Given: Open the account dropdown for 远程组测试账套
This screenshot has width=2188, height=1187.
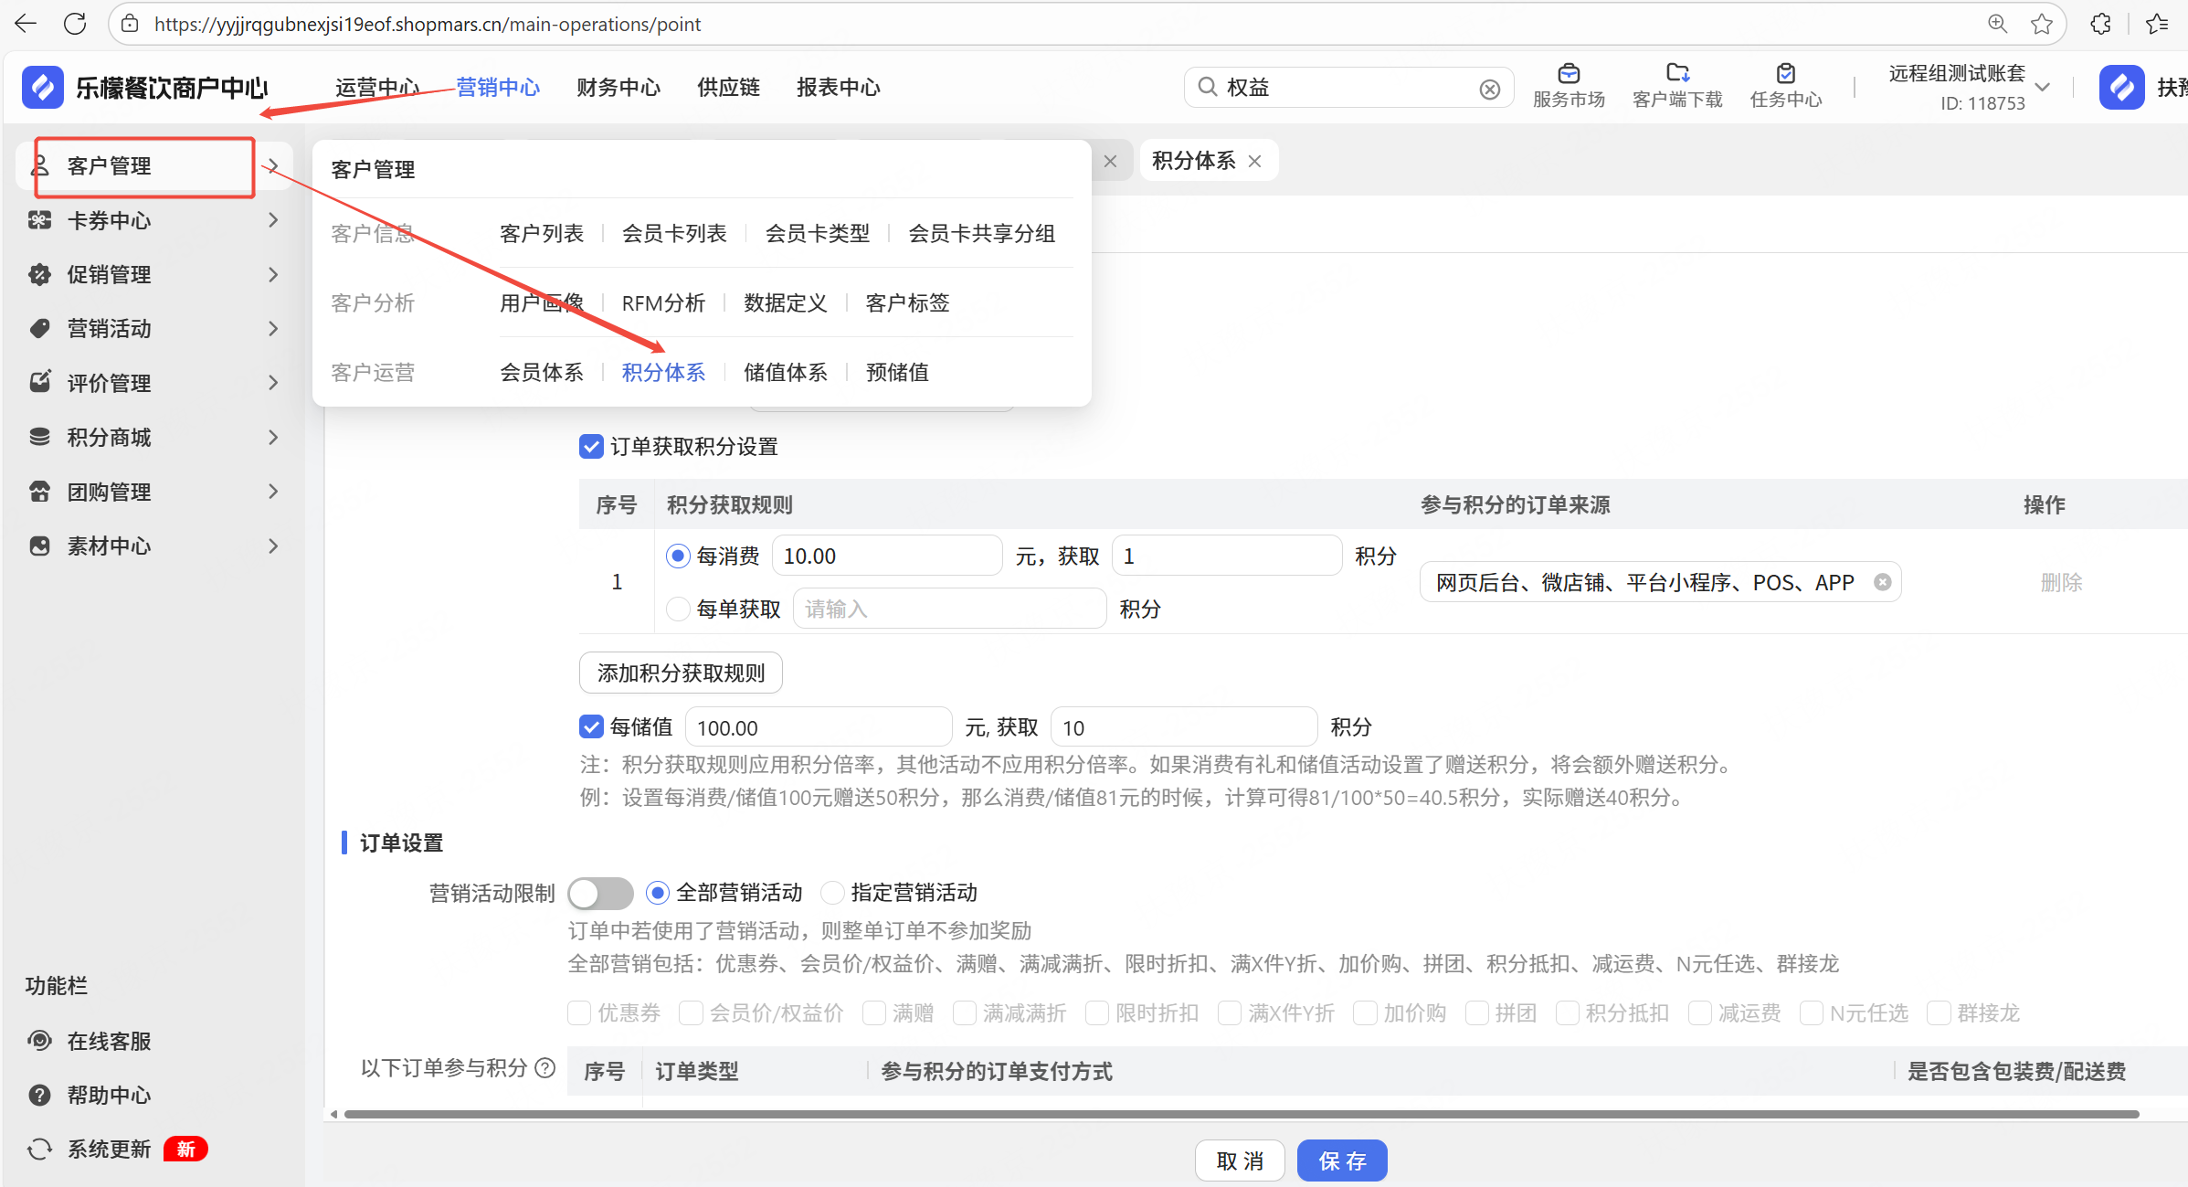Looking at the screenshot, I should click(2043, 88).
